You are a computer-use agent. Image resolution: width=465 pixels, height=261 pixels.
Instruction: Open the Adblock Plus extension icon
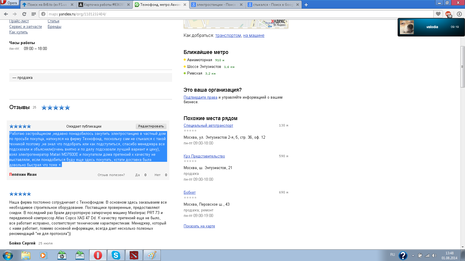click(x=448, y=14)
